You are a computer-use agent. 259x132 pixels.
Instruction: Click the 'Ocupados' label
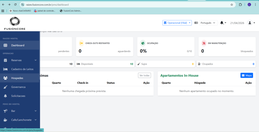click(207, 64)
